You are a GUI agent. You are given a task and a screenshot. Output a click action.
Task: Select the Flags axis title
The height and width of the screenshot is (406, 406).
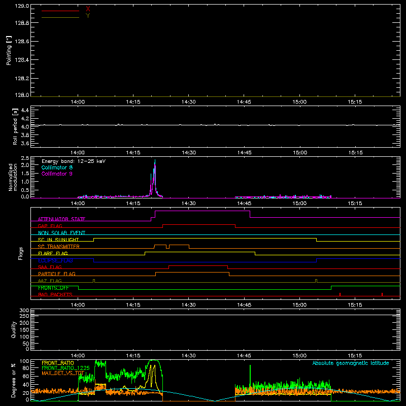click(21, 253)
